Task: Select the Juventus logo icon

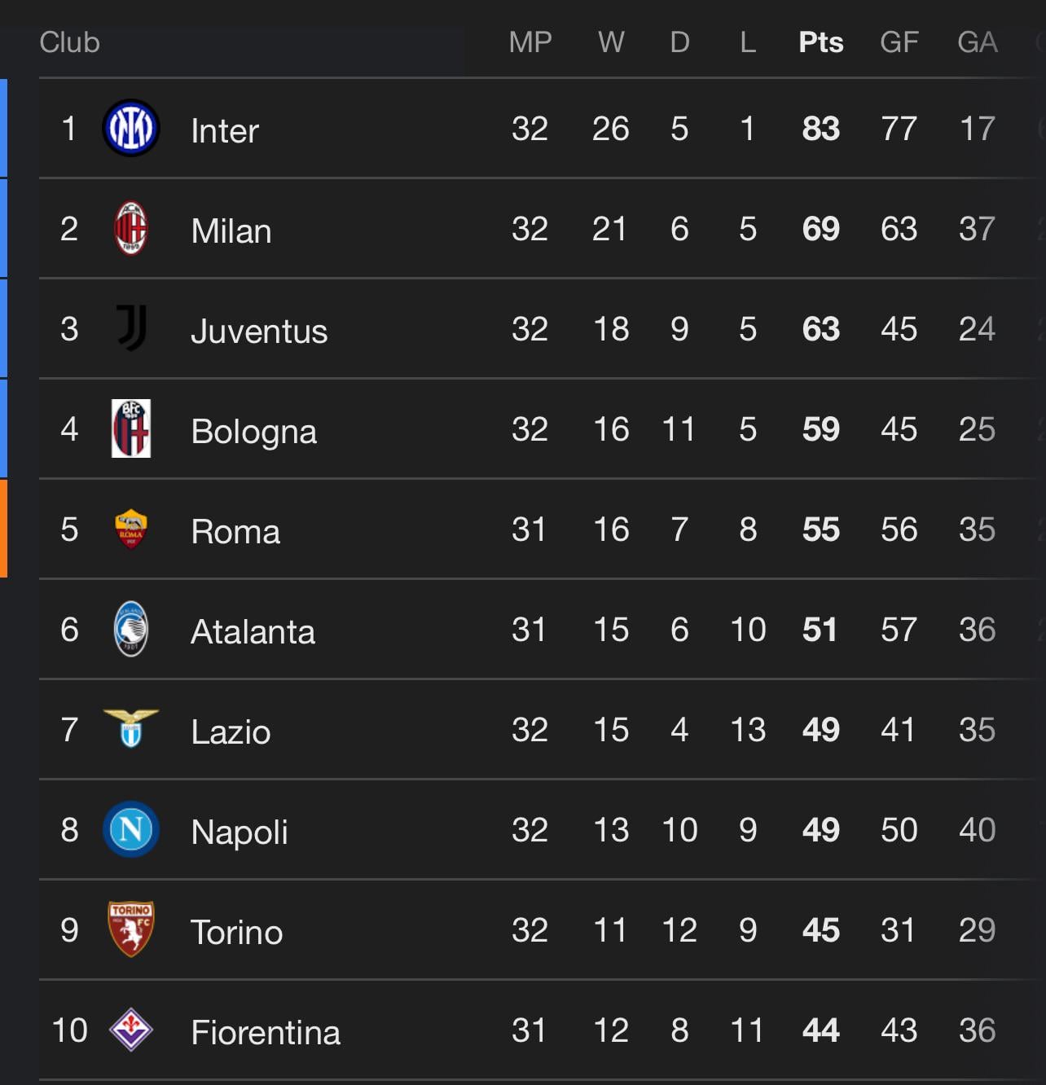Action: pos(130,328)
